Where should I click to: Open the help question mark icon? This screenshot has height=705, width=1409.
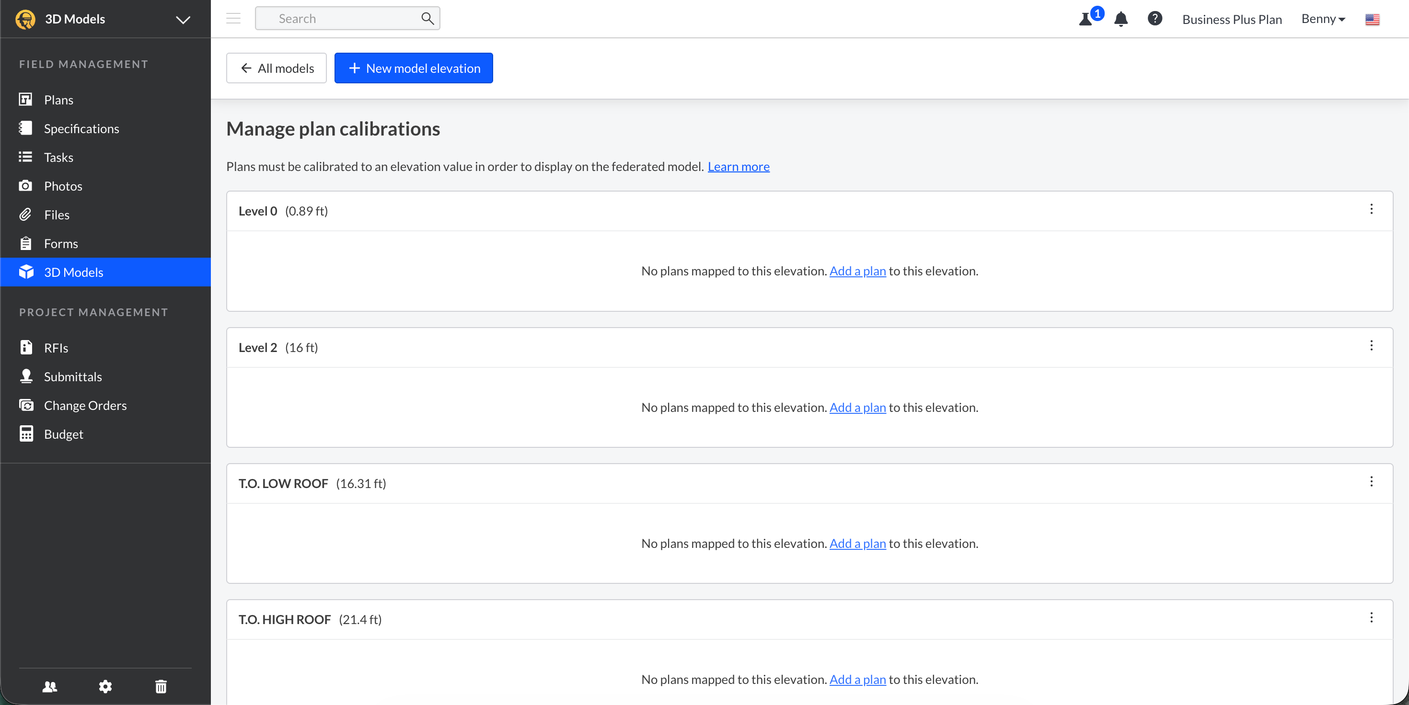pos(1155,19)
